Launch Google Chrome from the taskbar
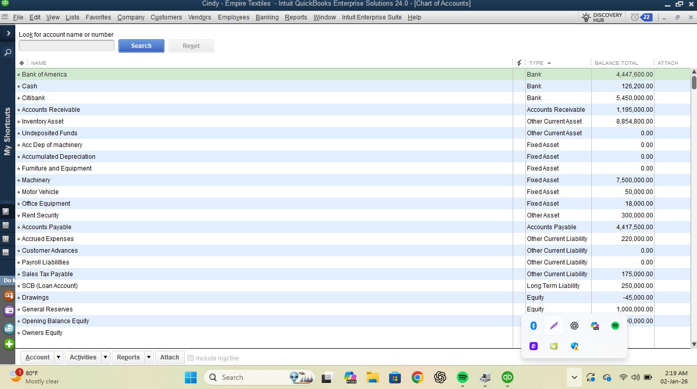697x389 pixels. tap(417, 377)
